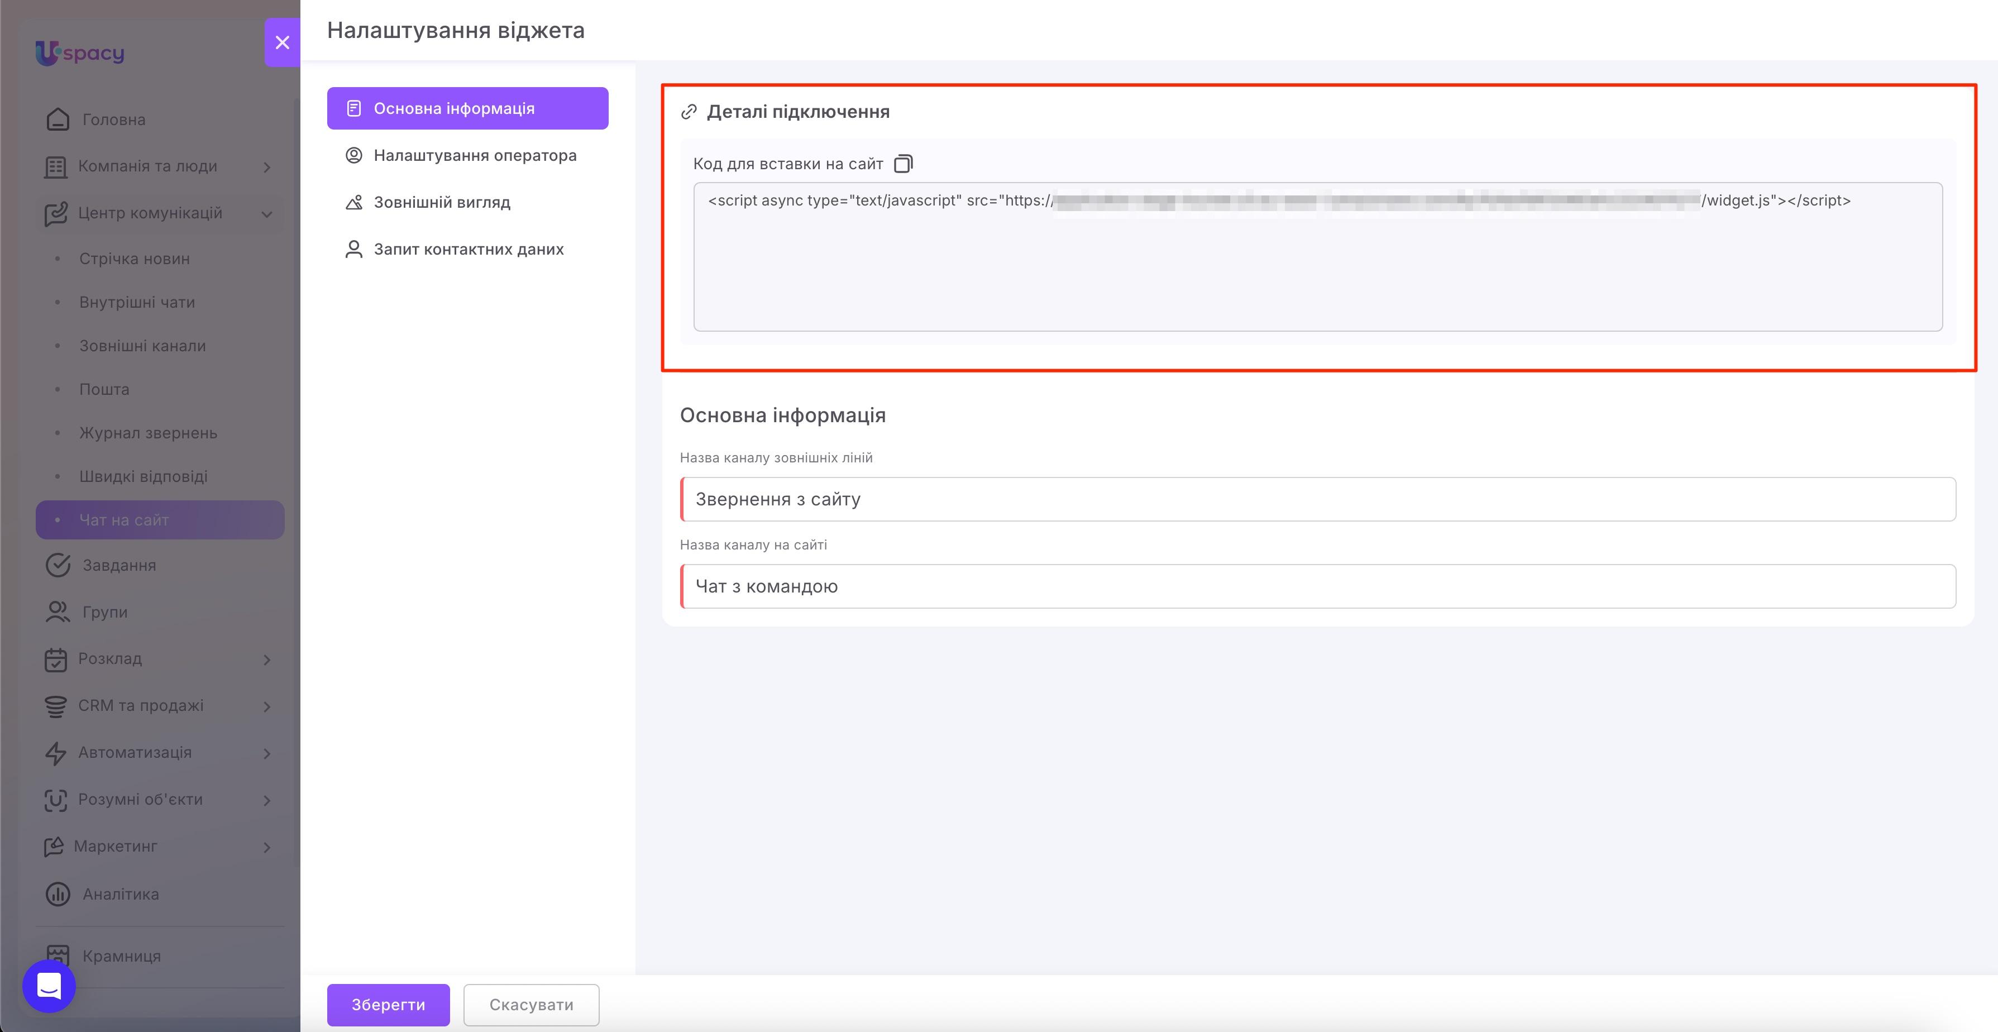1998x1032 pixels.
Task: Expand Автоматизація submenu arrow
Action: pos(267,753)
